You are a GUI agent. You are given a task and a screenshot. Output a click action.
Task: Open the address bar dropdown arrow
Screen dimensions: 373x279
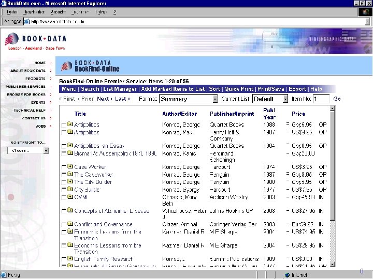tap(367, 22)
